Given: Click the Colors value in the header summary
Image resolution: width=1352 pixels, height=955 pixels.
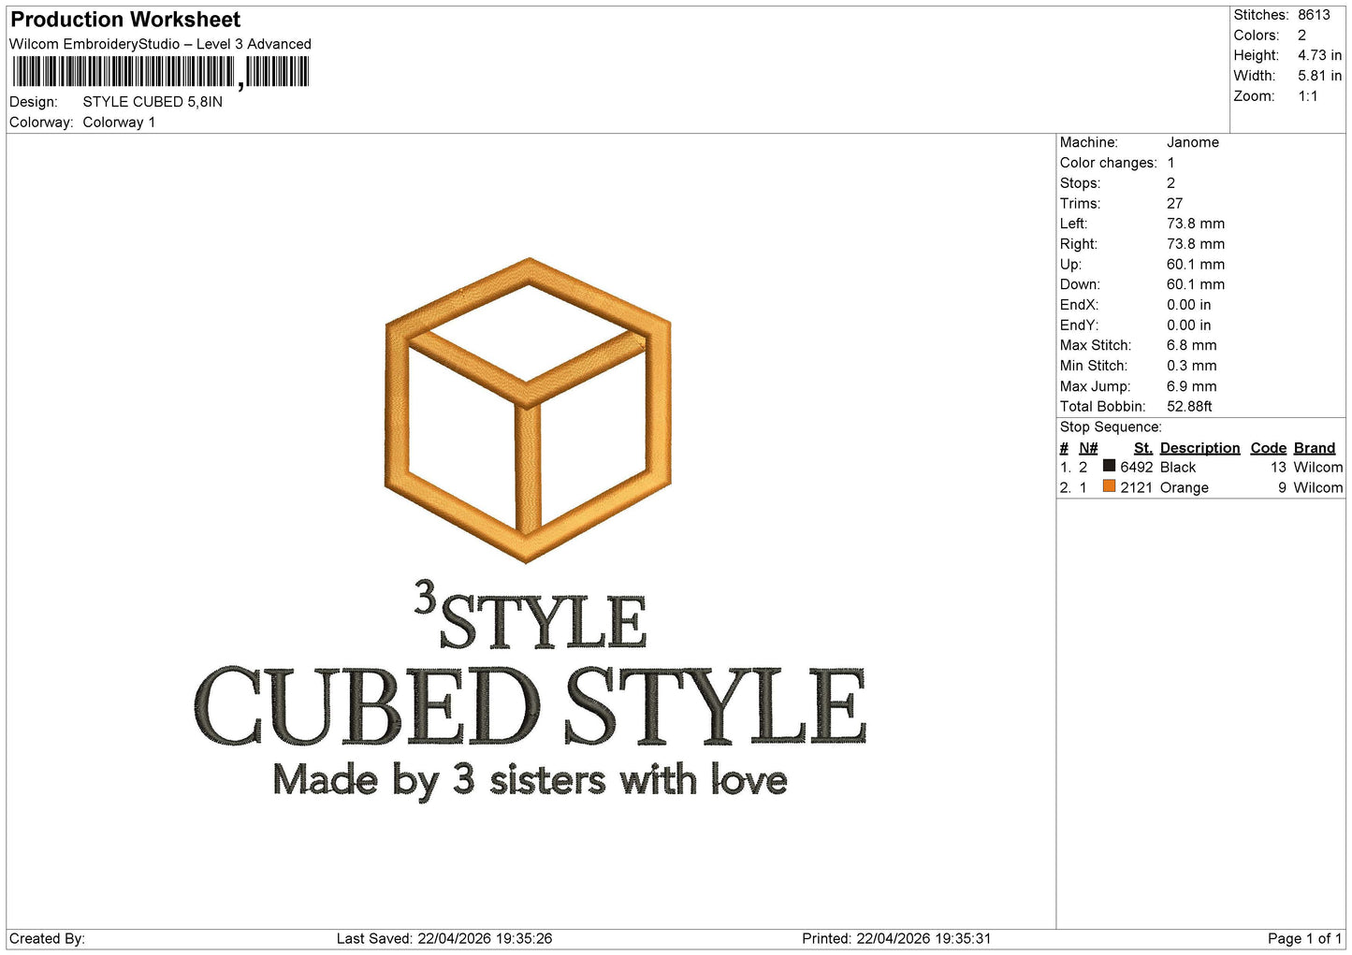Looking at the screenshot, I should coord(1301,36).
